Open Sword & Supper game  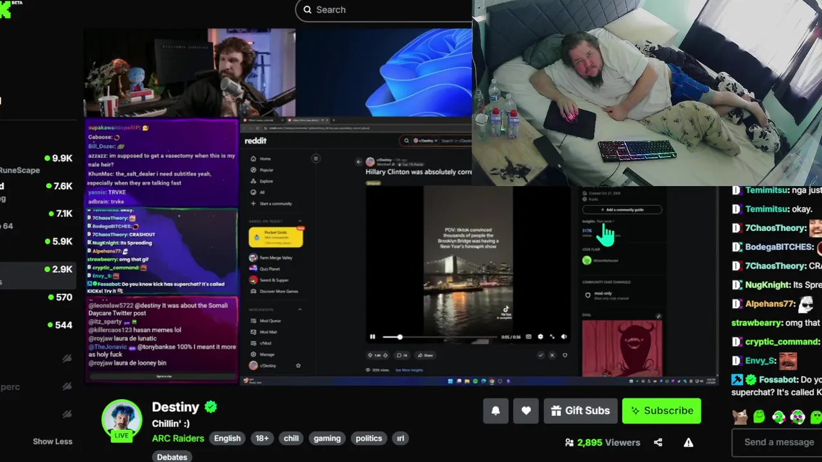point(269,280)
